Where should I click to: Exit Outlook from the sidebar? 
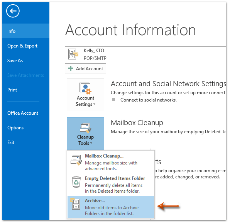coord(11,142)
